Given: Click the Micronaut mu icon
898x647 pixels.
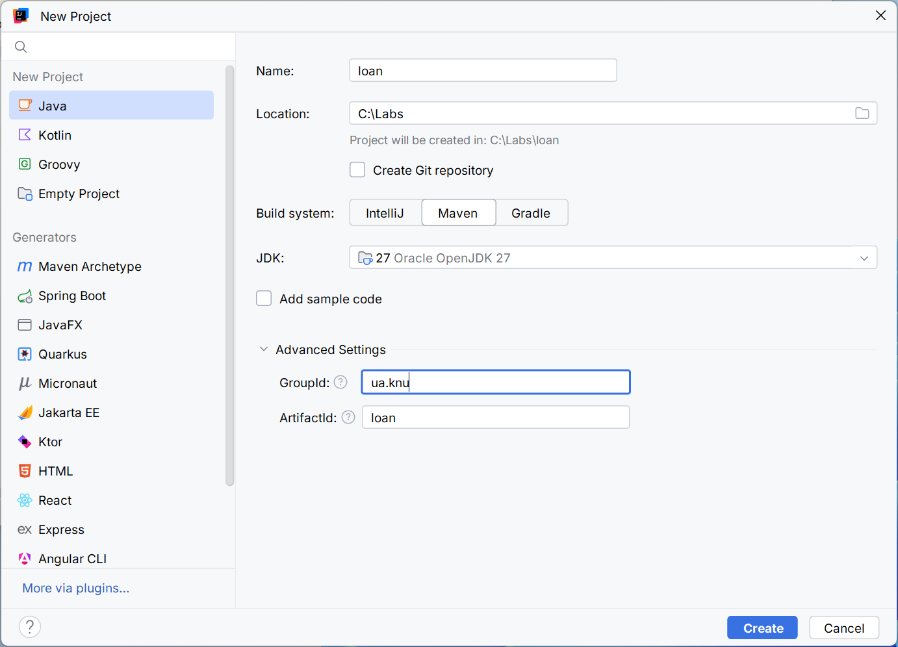Looking at the screenshot, I should click(25, 383).
